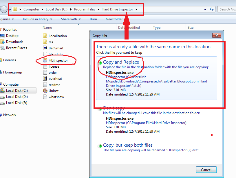This screenshot has width=236, height=178.
Task: Click the Recent Places icon
Action: 2,48
